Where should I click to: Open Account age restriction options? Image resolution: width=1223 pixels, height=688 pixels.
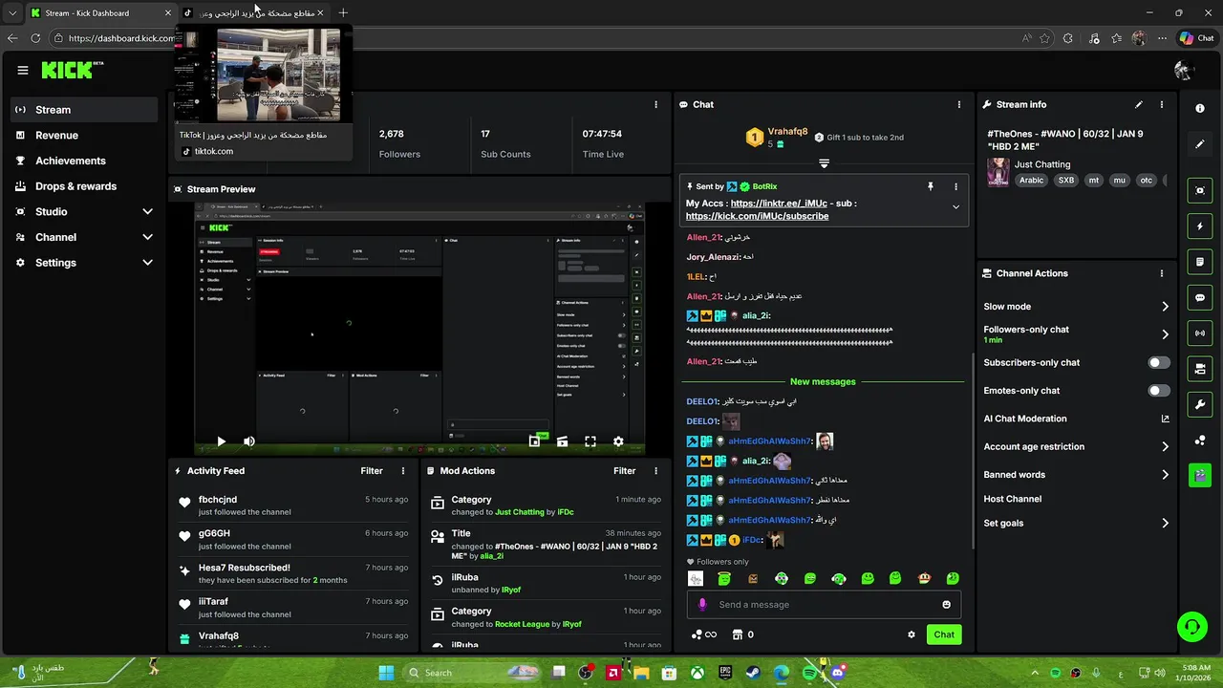(x=1165, y=446)
